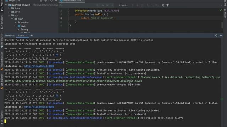Expand the docker folder
Image resolution: width=227 pixels, height=127 pixels.
click(x=15, y=23)
